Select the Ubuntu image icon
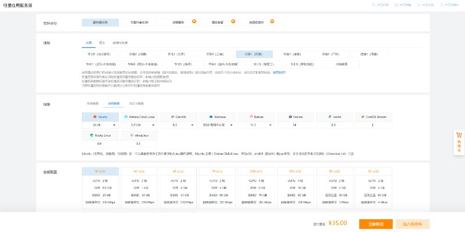Viewport: 465px width, 232px height. tap(95, 117)
